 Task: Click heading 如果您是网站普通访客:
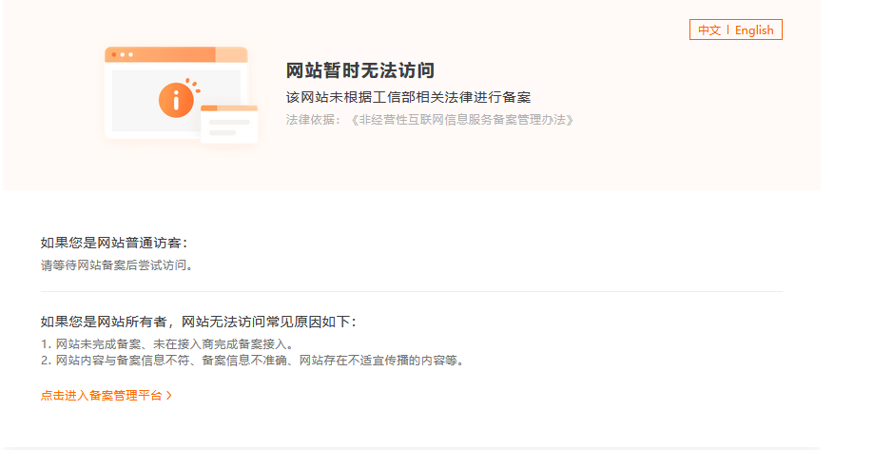(114, 243)
